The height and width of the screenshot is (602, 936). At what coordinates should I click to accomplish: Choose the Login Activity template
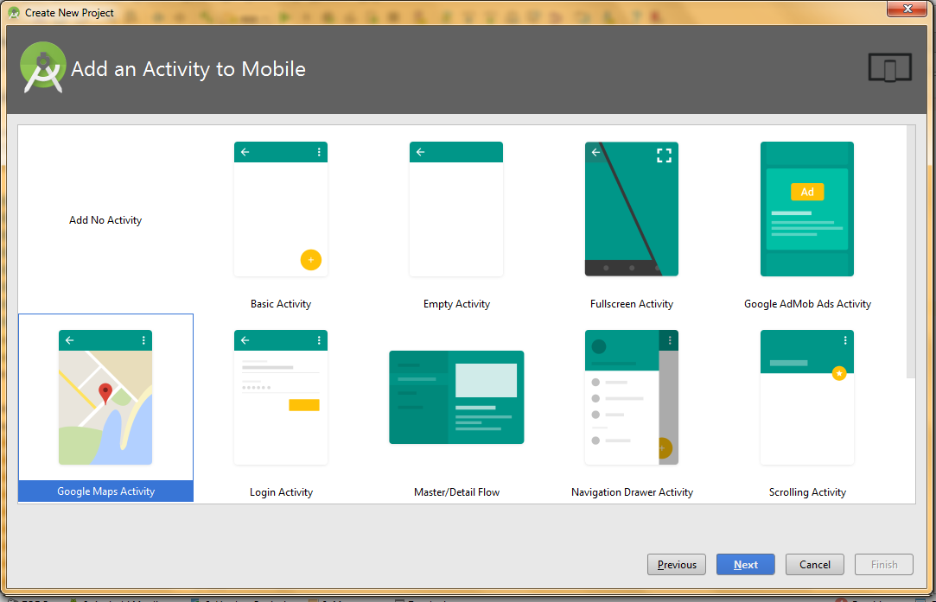(280, 397)
